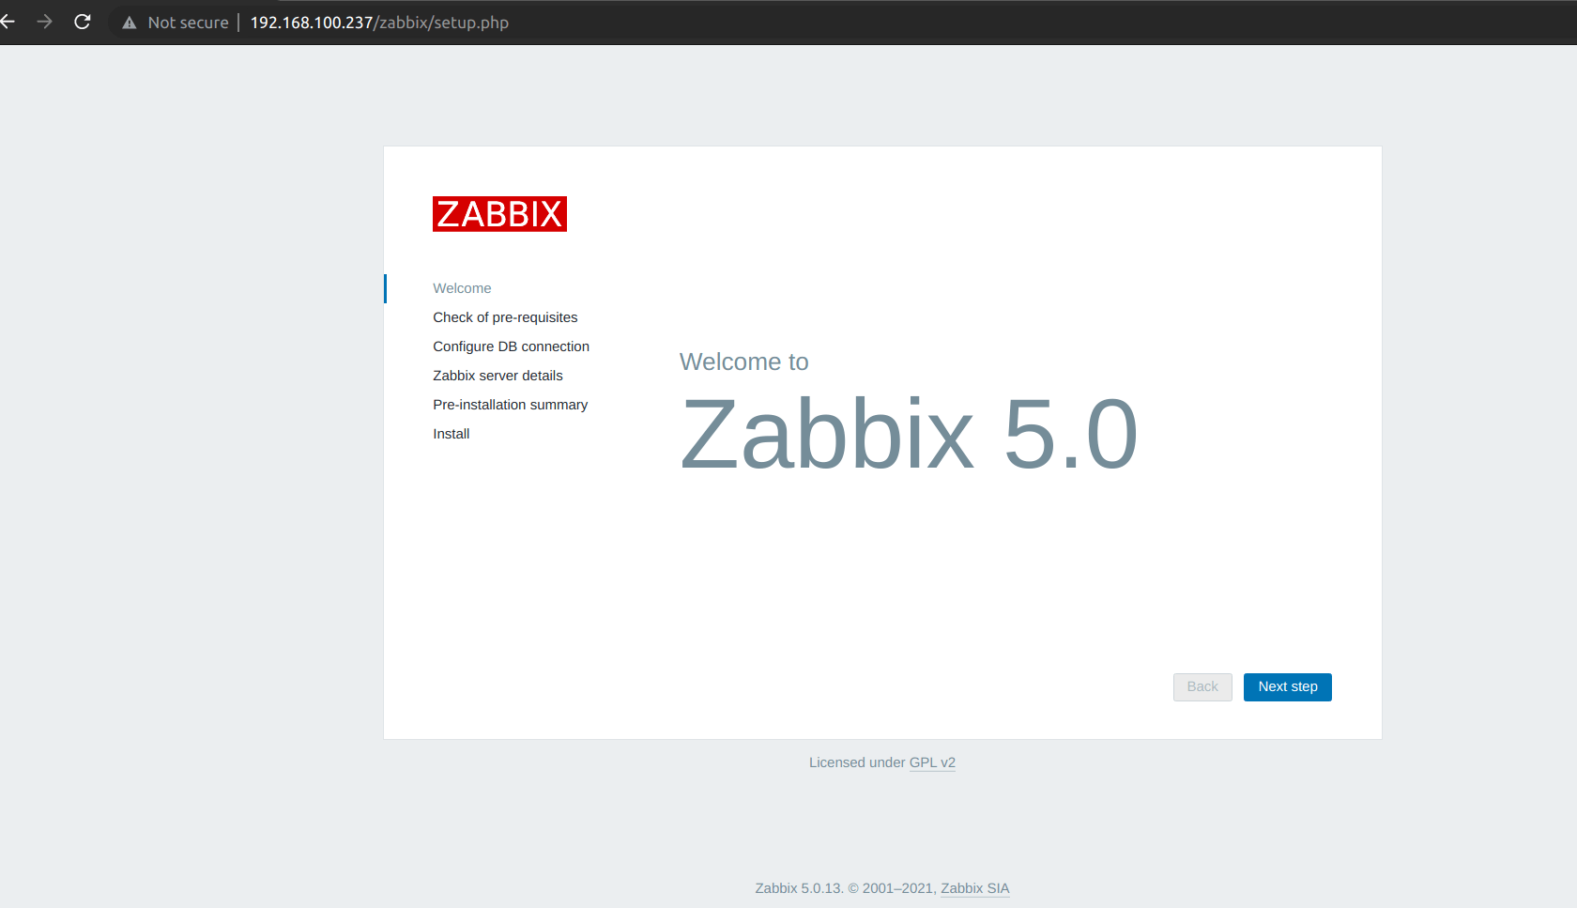
Task: Open the GPL v2 license link
Action: (x=932, y=762)
